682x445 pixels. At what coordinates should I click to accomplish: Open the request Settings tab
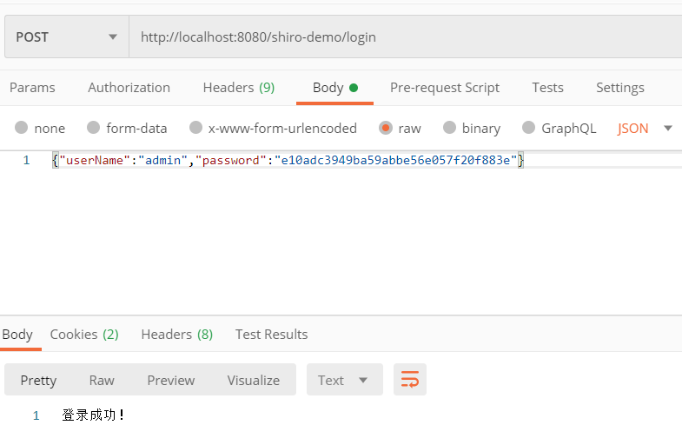coord(619,87)
